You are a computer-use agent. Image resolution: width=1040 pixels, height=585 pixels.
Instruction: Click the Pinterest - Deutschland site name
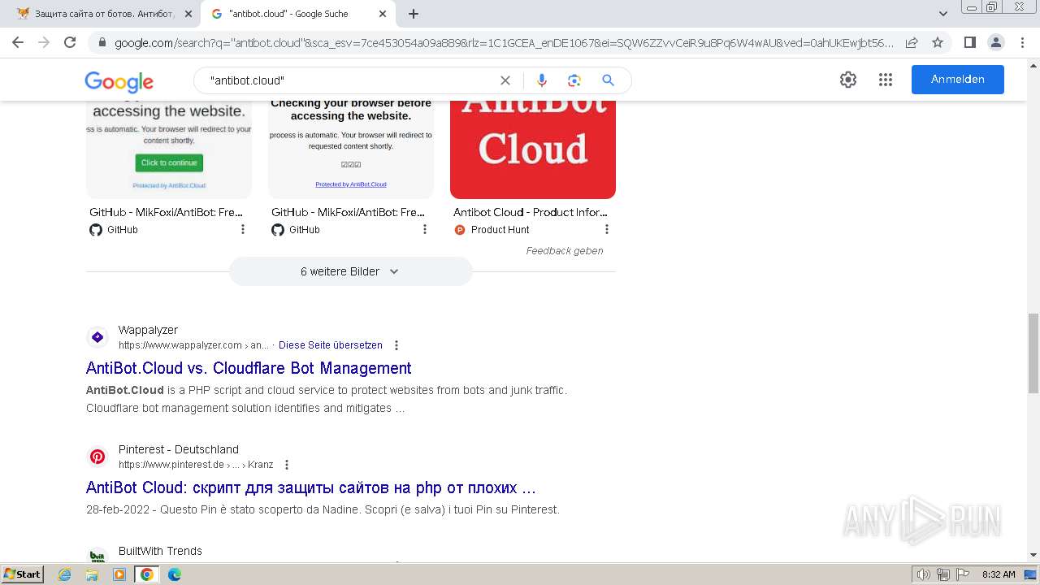point(179,449)
